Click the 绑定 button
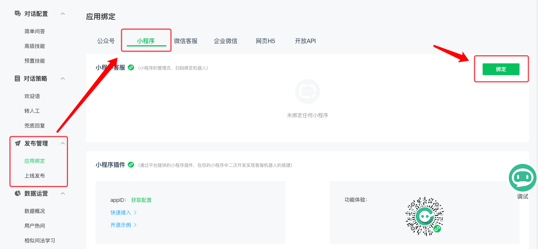This screenshot has width=538, height=249. pos(501,69)
